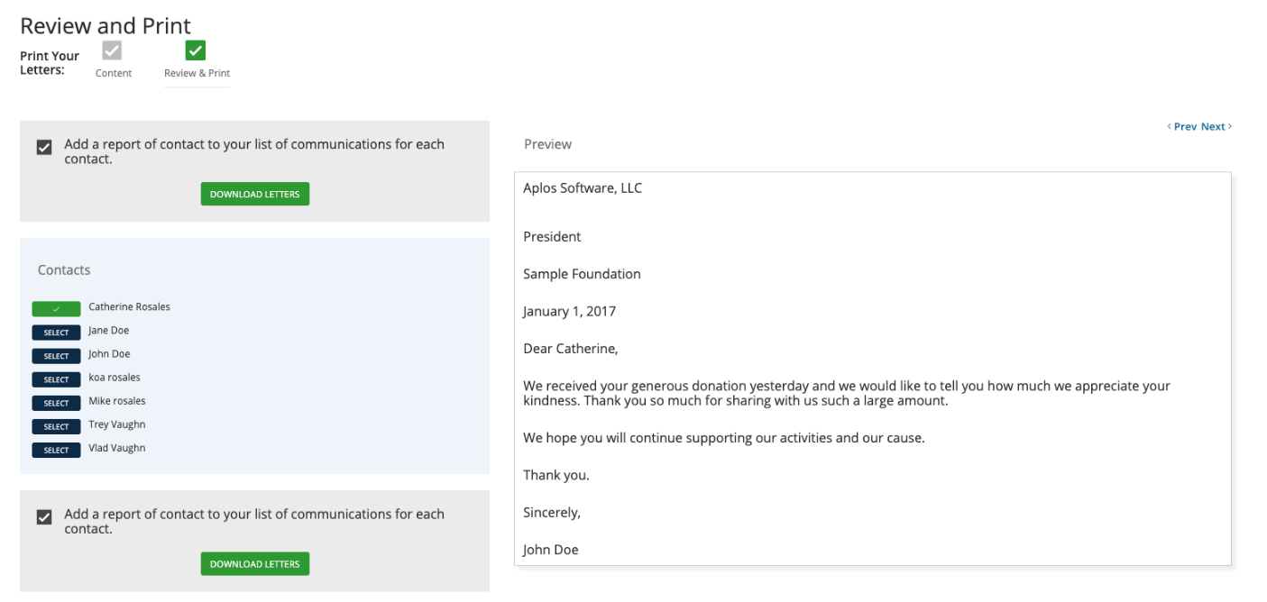
Task: Go to Next letter preview
Action: pyautogui.click(x=1216, y=126)
